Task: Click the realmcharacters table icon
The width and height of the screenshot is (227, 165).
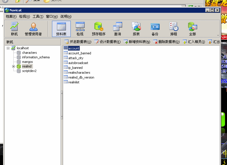Action: [66, 72]
